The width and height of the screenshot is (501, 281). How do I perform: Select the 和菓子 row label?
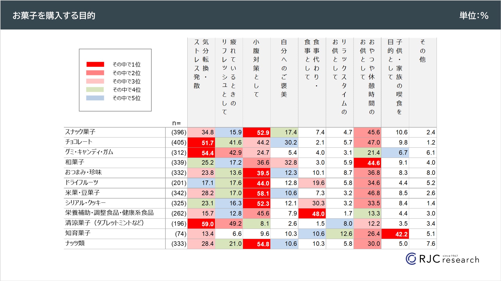[x=75, y=162]
